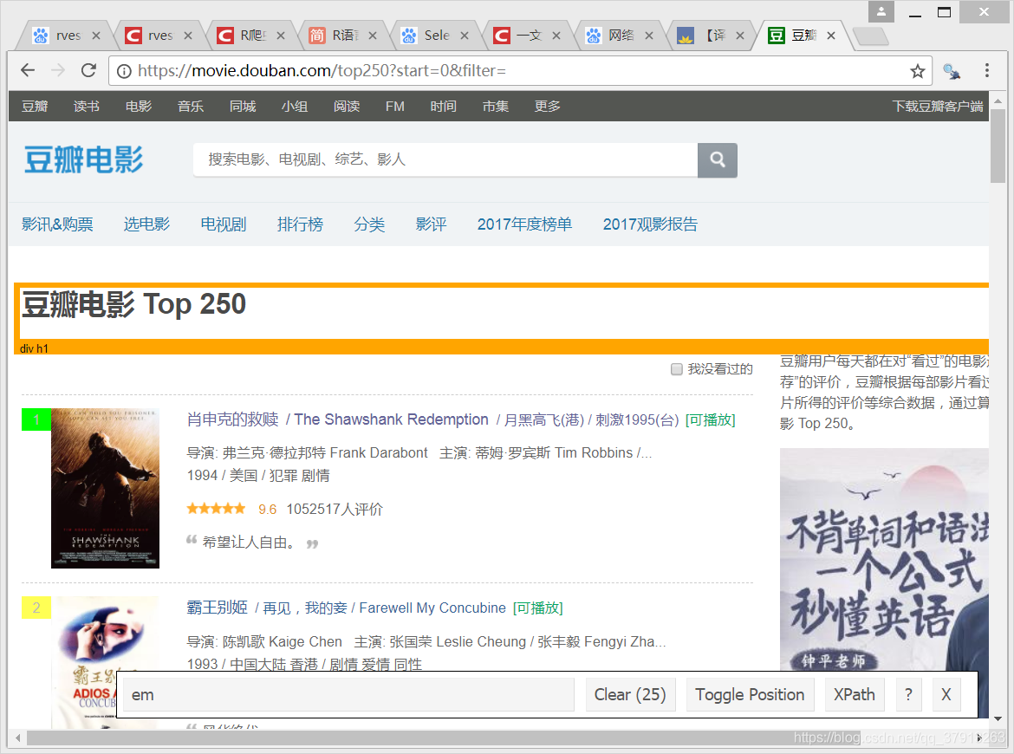Open the Shawshank Redemption poster thumbnail
This screenshot has height=754, width=1014.
(106, 488)
